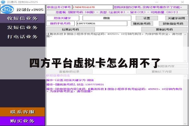This screenshot has height=126, width=189.
Task: Click the app icon in title bar
Action: 3,2
